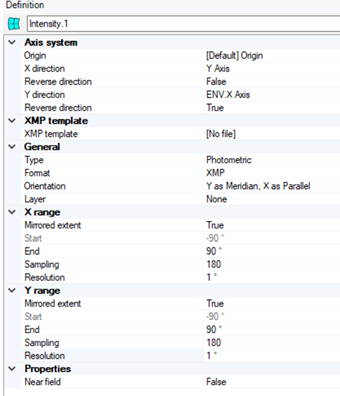Collapse the XMP template section
340x396 pixels.
pos(12,120)
